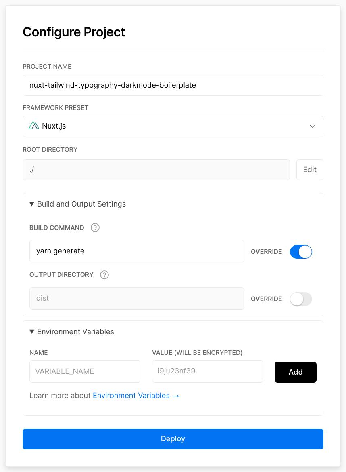This screenshot has height=472, width=346.
Task: Toggle the override switch next to yarn generate
Action: [x=301, y=251]
